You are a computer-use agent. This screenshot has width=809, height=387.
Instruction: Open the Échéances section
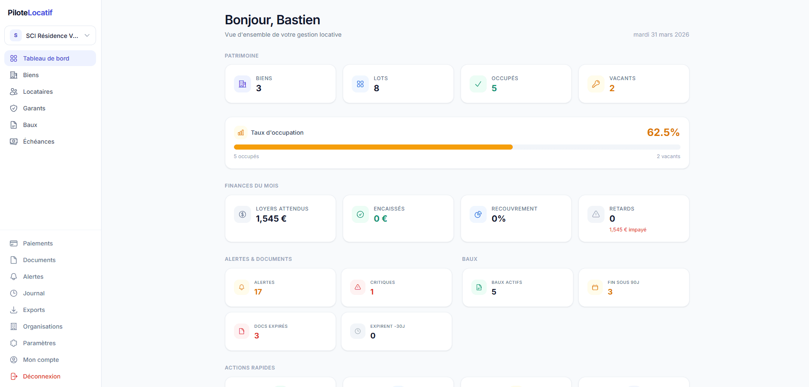[x=38, y=141]
